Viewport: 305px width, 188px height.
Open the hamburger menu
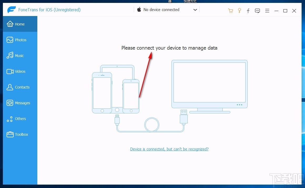click(x=267, y=11)
